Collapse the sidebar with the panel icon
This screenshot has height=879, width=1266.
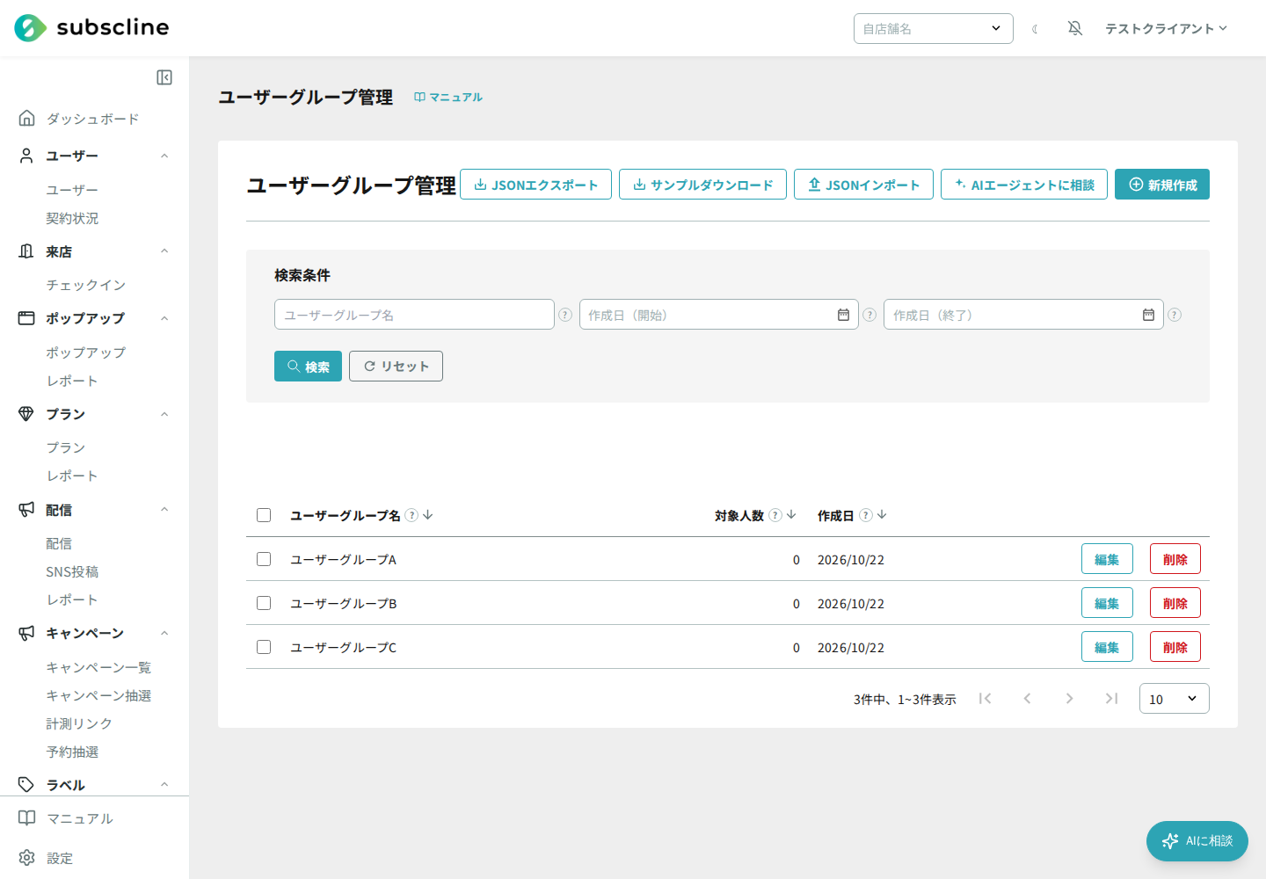pos(164,77)
